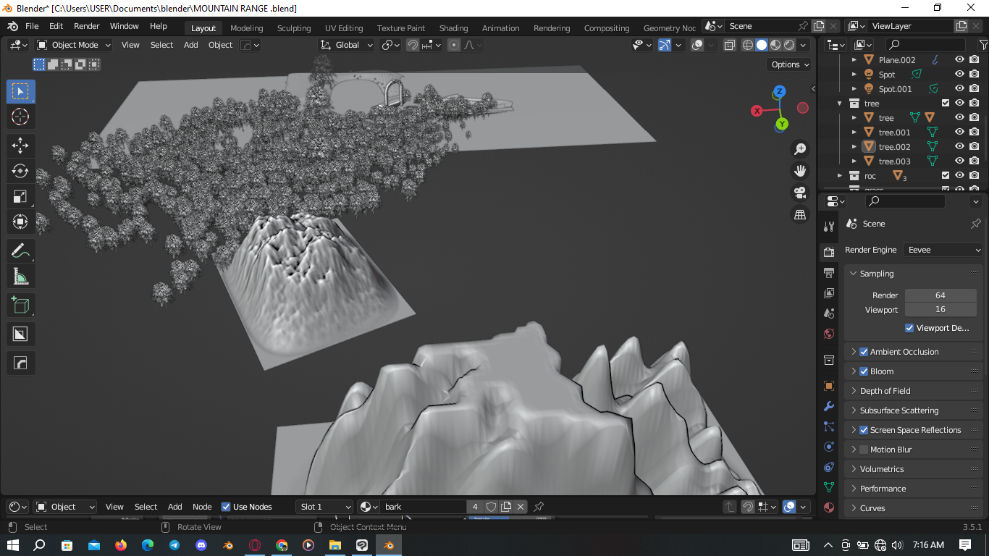Uncheck Screen Space Reflections
Viewport: 989px width, 556px height.
point(864,430)
